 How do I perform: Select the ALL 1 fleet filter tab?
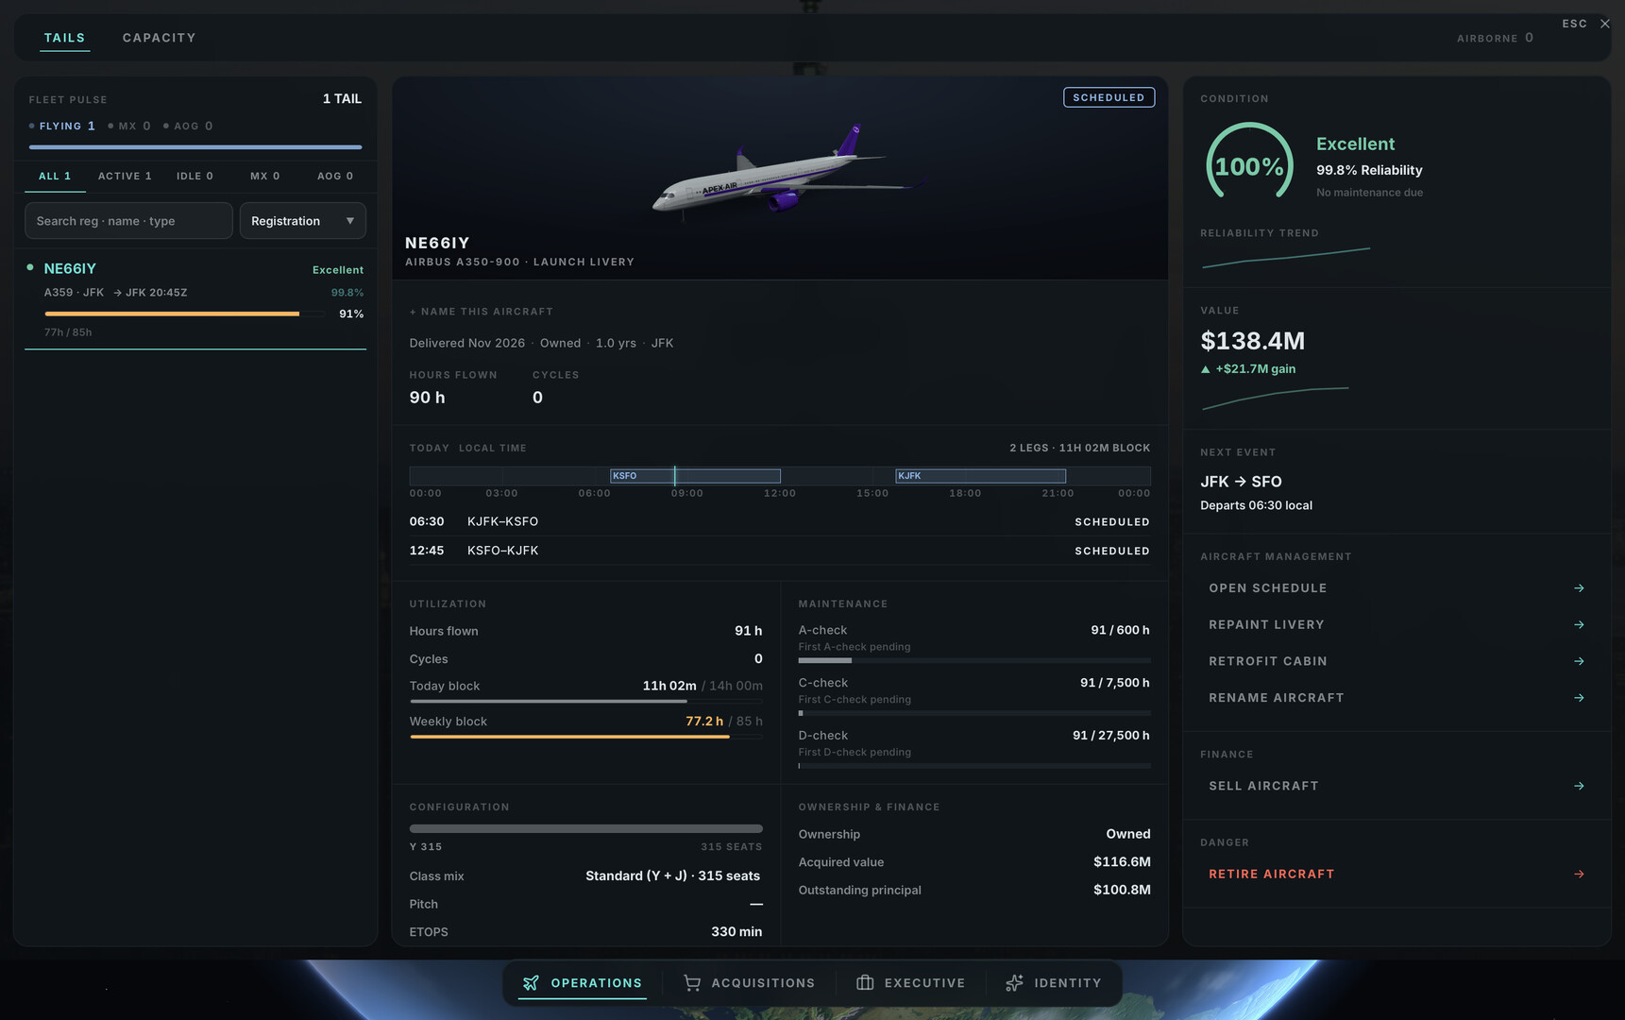point(55,177)
